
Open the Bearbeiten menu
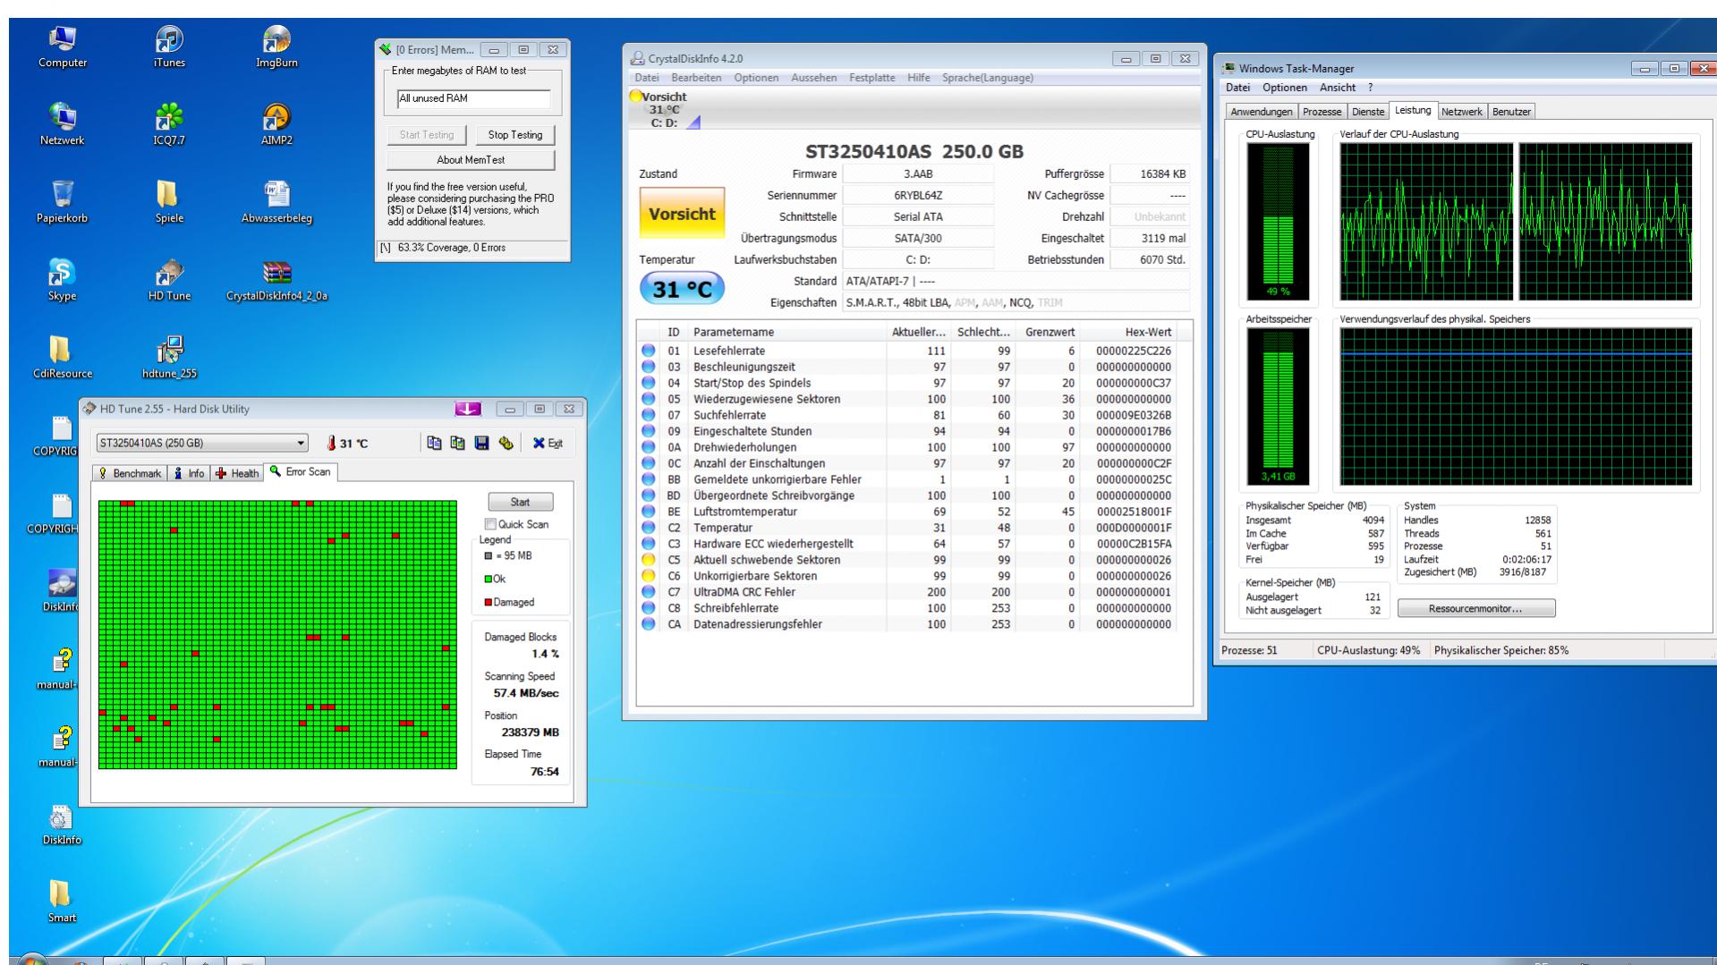coord(696,78)
